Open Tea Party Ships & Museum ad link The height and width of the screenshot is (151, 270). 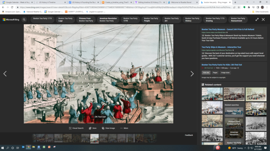click(221, 47)
